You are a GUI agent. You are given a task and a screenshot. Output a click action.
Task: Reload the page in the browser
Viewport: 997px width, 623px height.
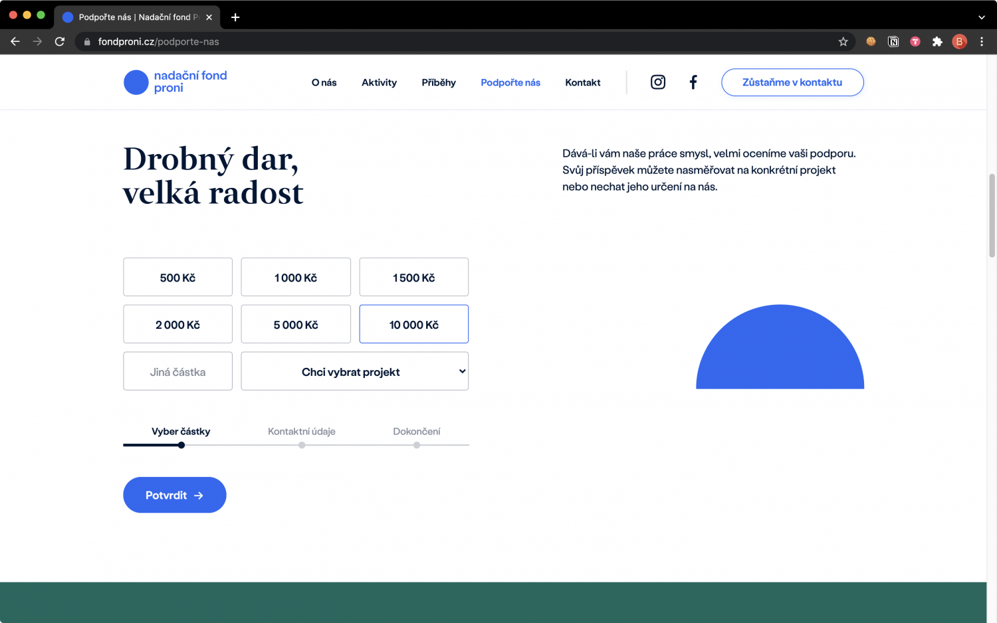click(60, 42)
